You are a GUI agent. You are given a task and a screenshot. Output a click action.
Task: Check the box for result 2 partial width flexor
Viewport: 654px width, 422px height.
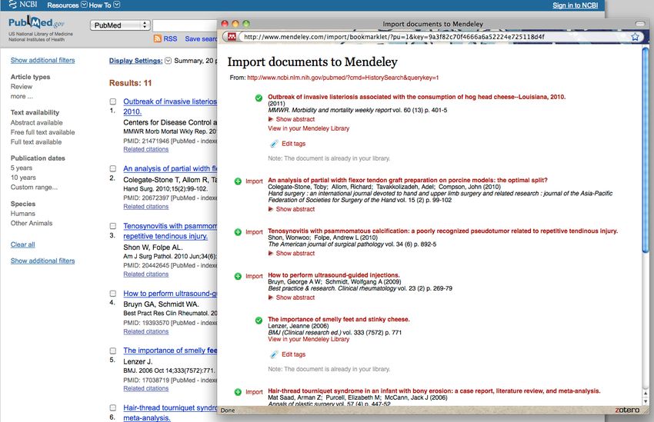pos(113,168)
